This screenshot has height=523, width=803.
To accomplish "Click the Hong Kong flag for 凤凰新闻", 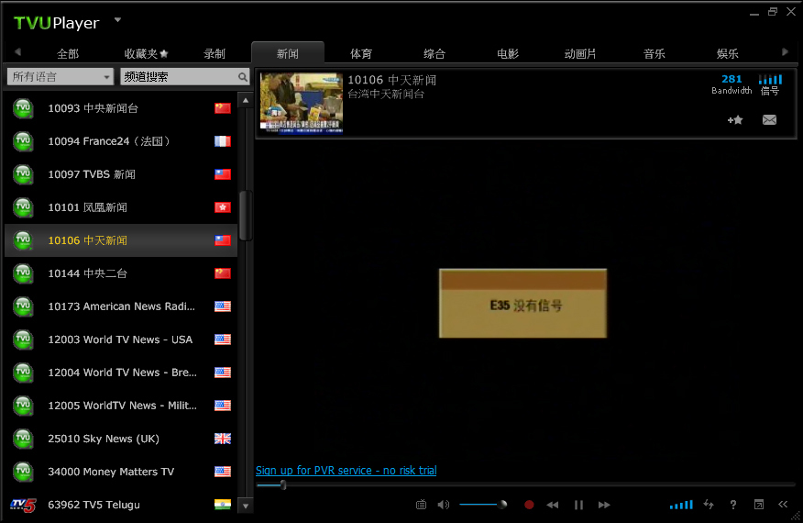I will tap(222, 207).
